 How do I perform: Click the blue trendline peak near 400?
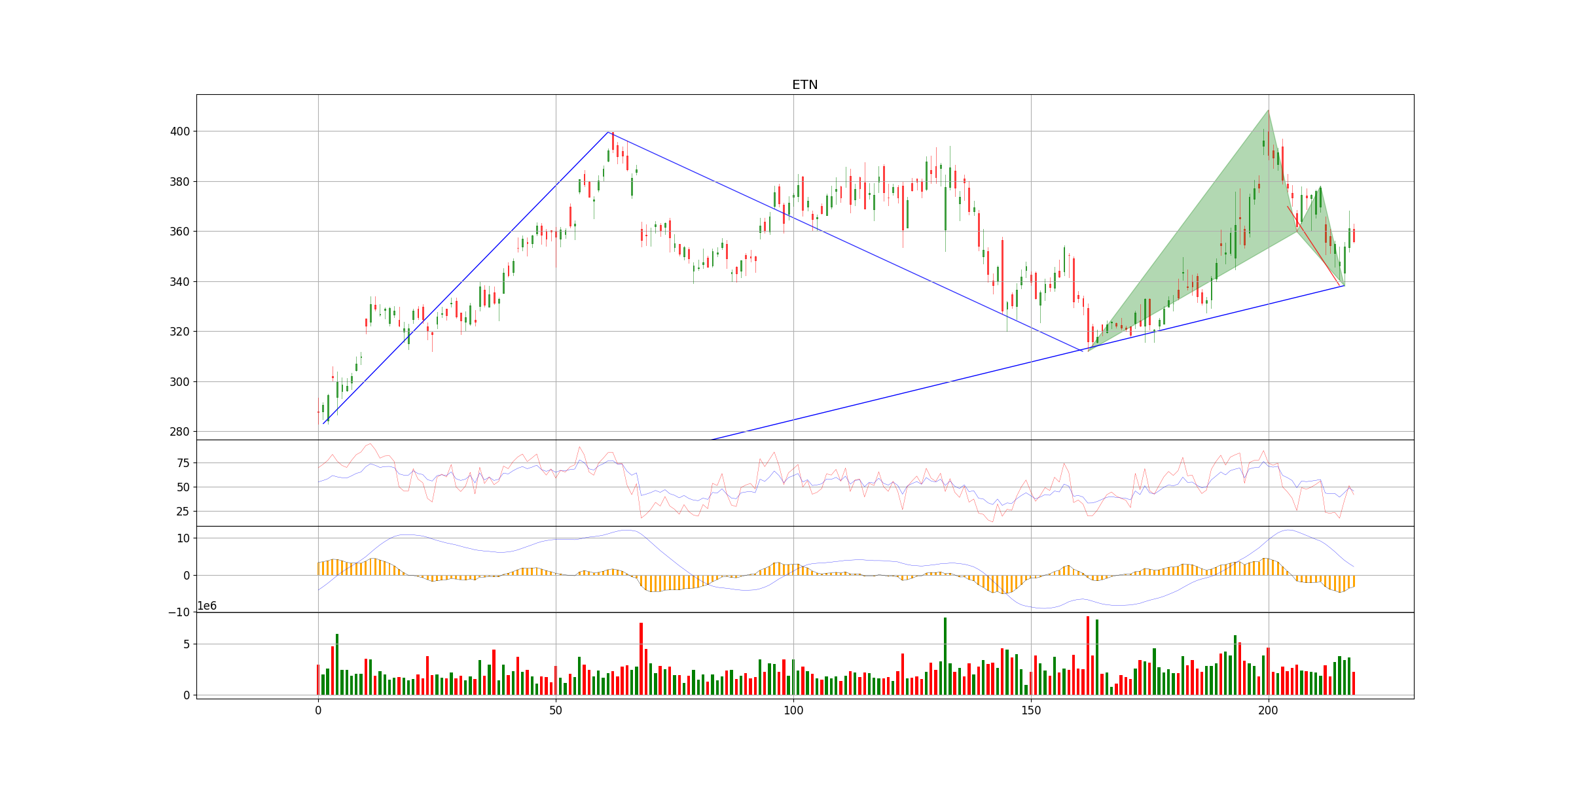pos(608,132)
